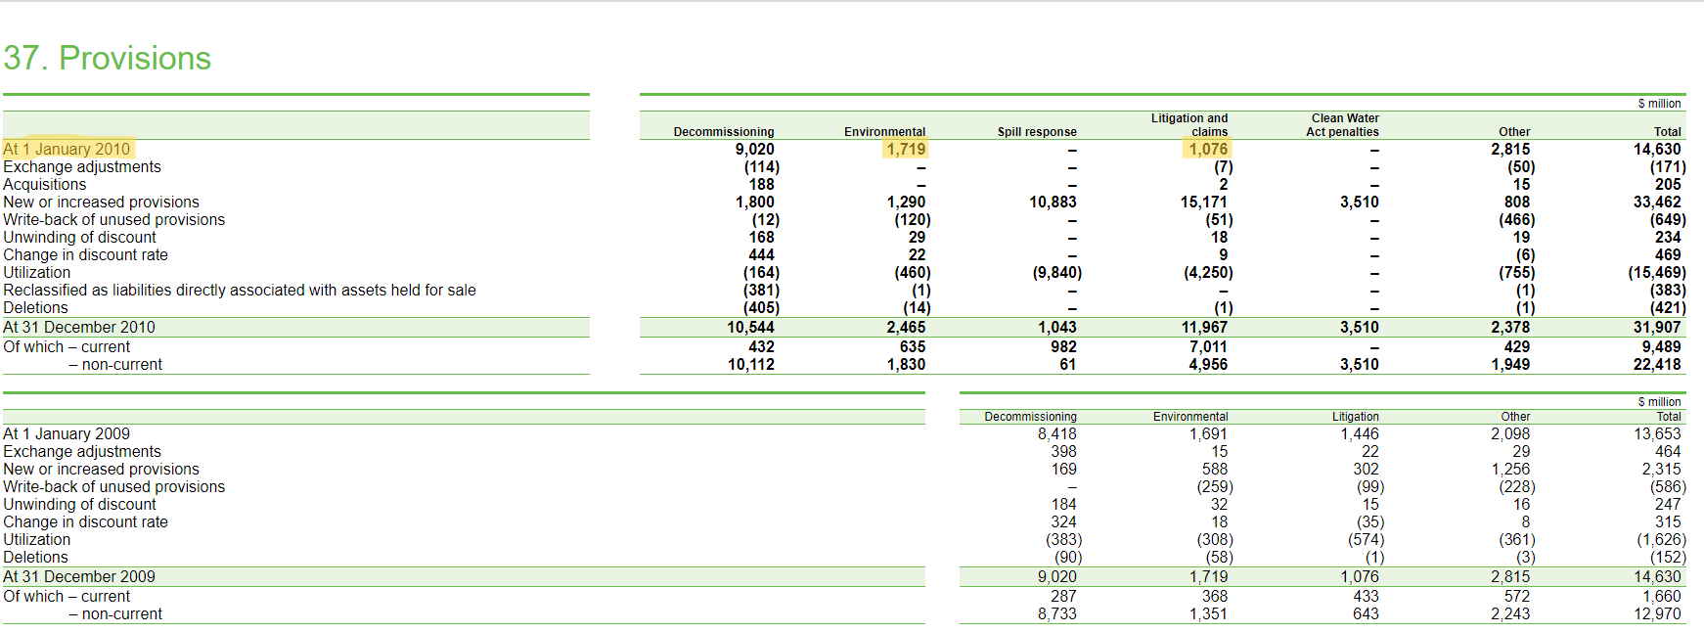Screen dimensions: 1704x633
Task: Click 2009 total write-back value (586)
Action: point(1667,486)
